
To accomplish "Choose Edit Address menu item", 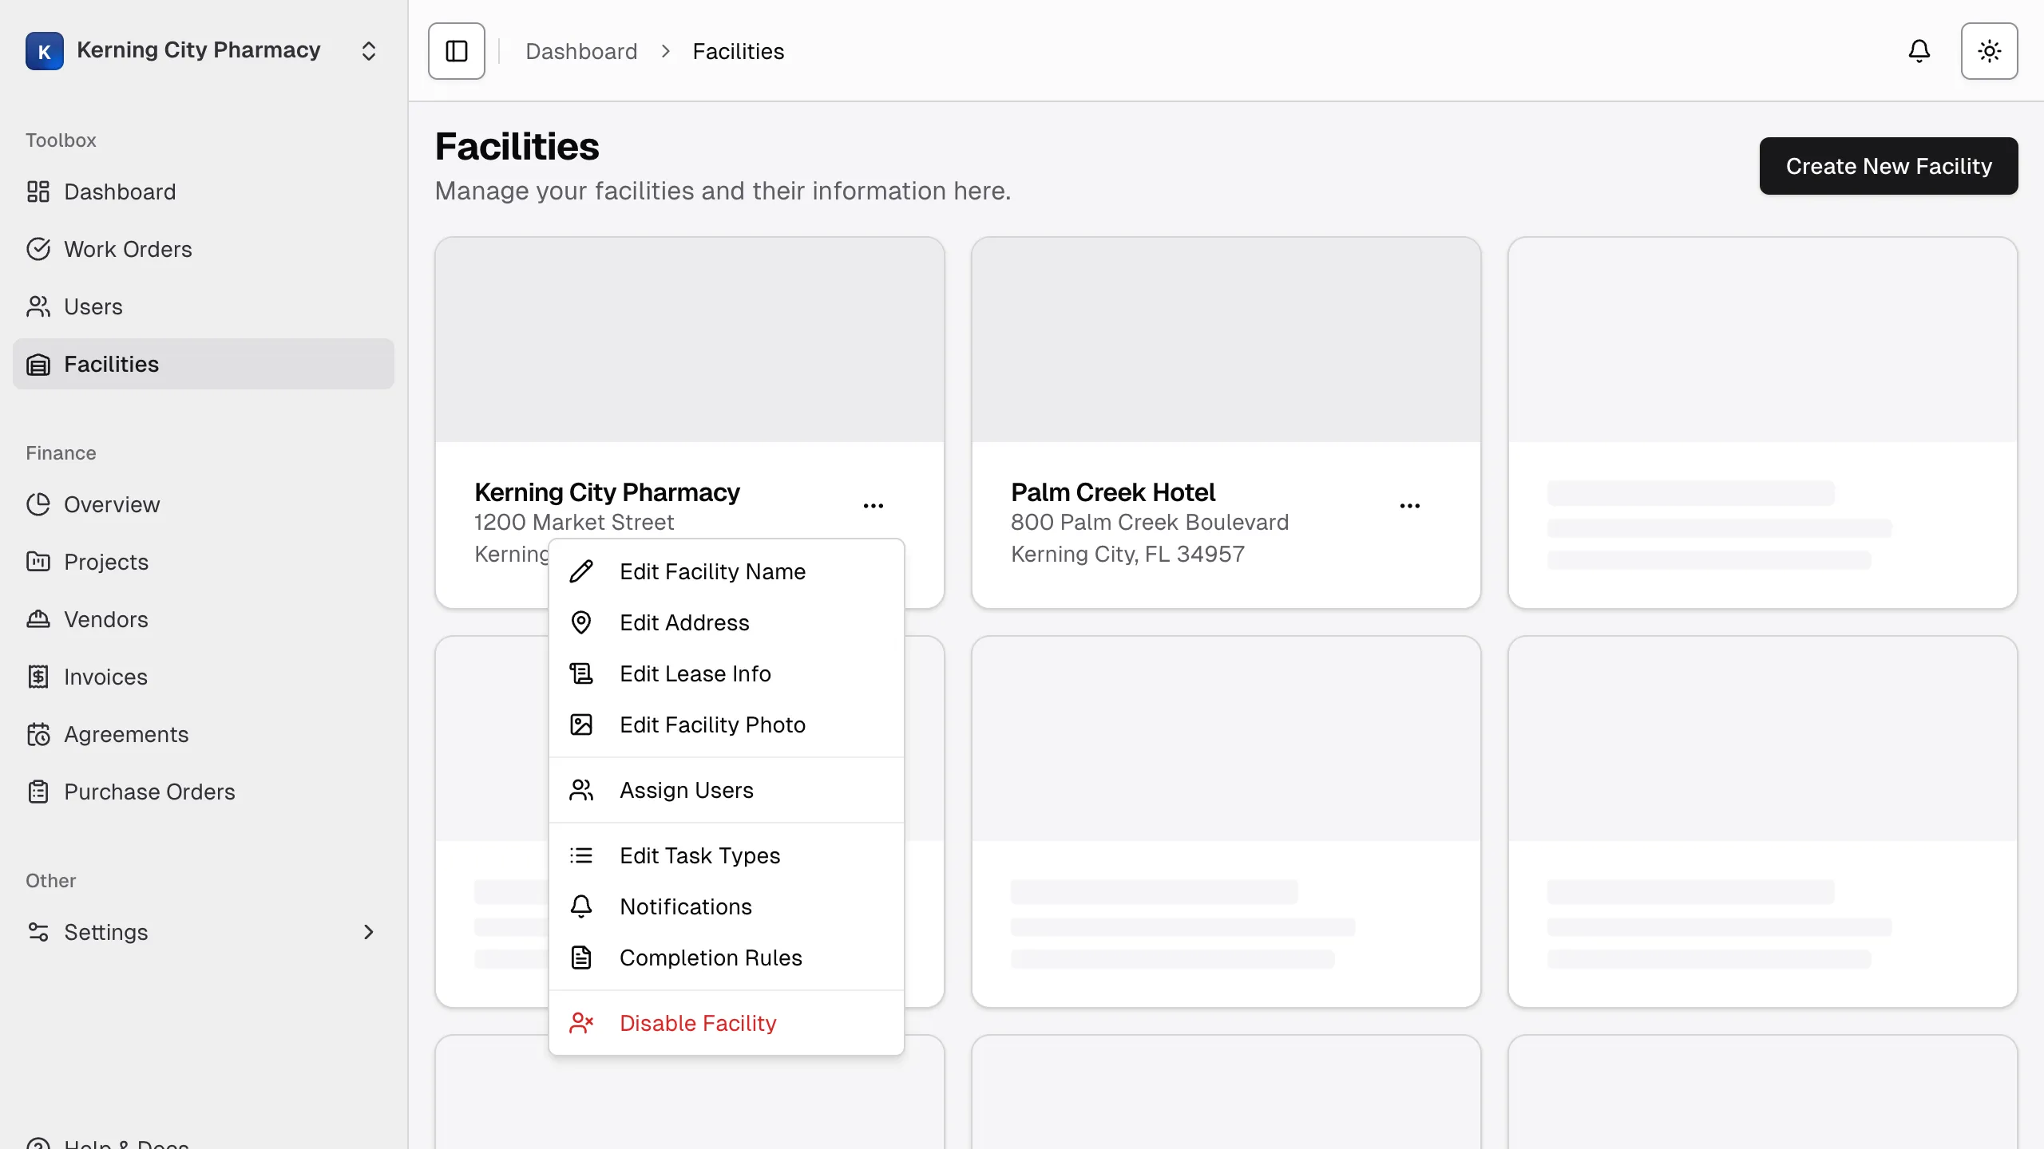I will click(x=727, y=622).
